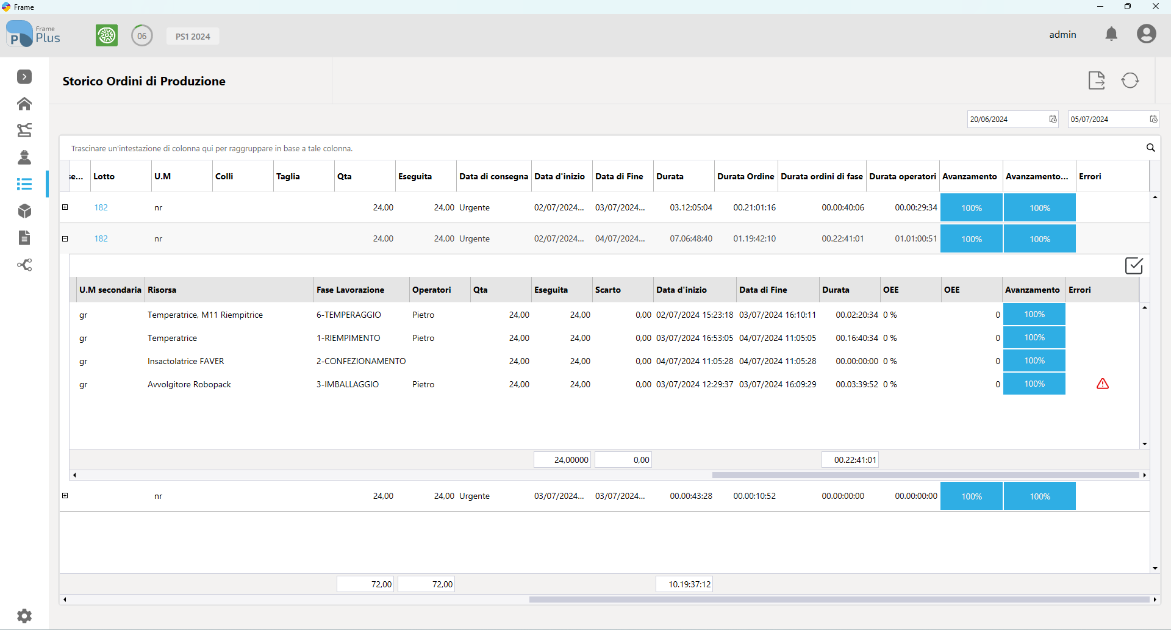Open calendar picker for end date 05/07/2024
This screenshot has height=630, width=1171.
1153,119
